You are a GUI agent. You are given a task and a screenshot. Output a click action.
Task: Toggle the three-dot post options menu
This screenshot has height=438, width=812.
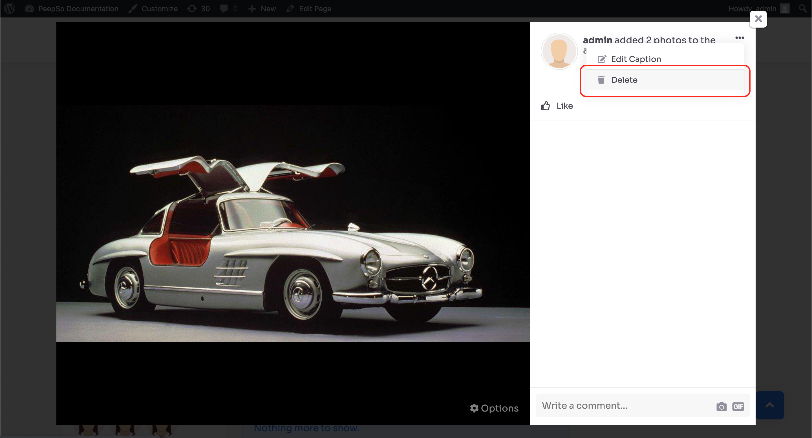tap(740, 38)
